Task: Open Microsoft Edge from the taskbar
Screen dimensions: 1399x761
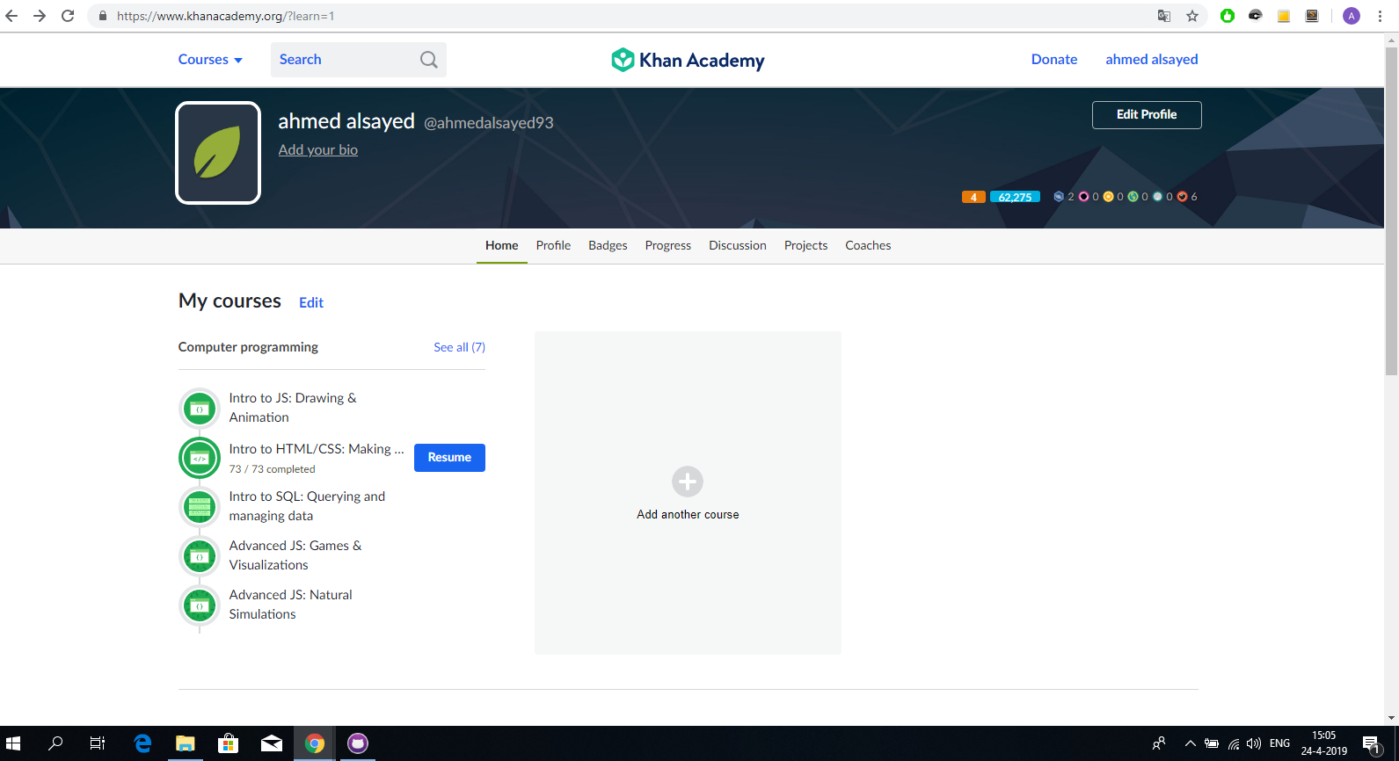Action: point(142,743)
